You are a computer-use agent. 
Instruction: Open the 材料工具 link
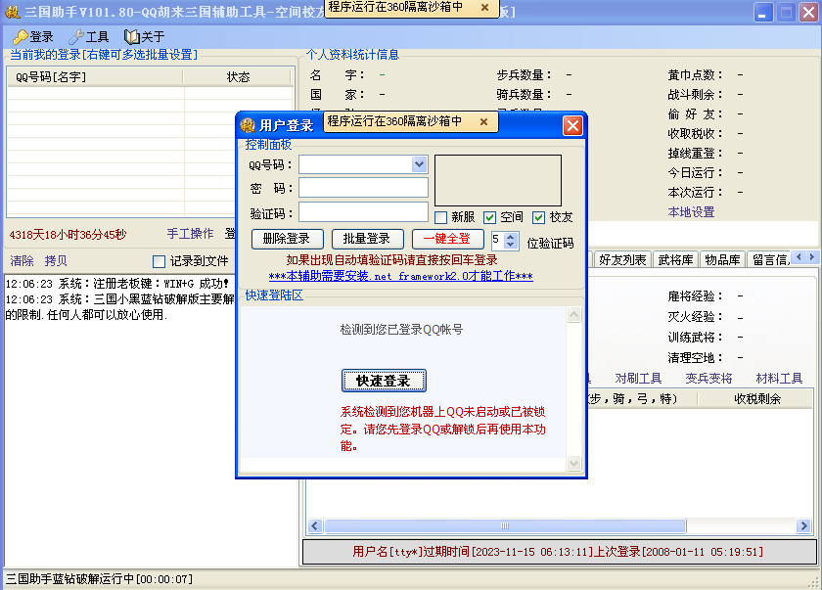(779, 379)
